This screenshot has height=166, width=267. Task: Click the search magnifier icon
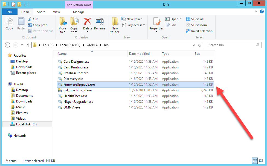[257, 45]
